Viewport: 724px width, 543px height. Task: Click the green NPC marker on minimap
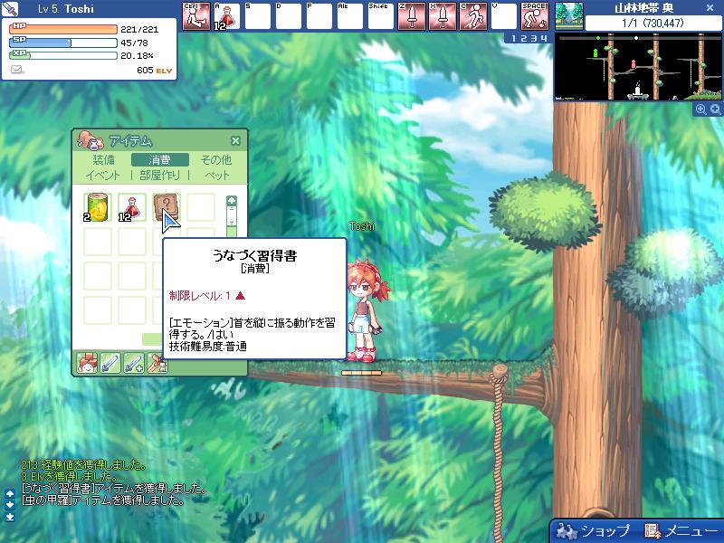click(595, 52)
